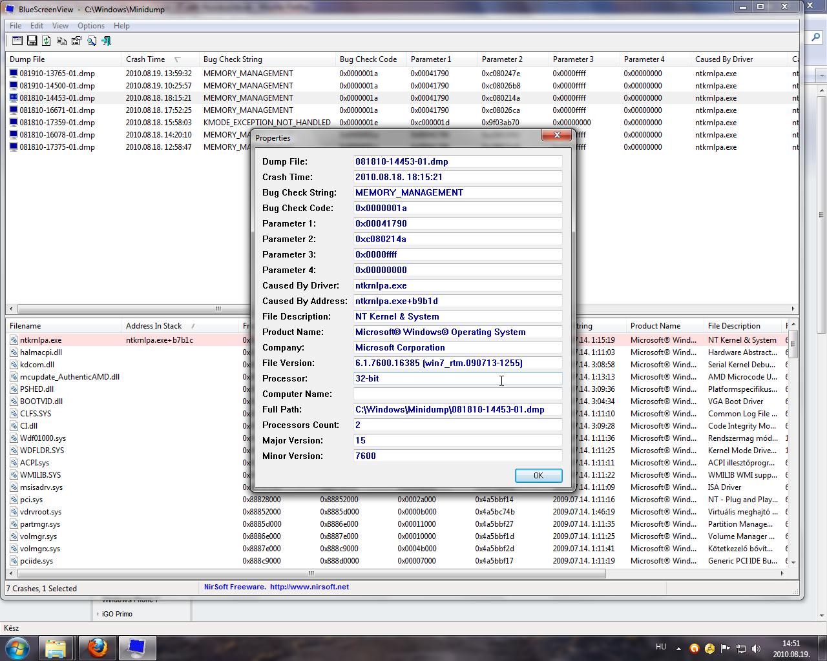Click the orange circular tray icon
The width and height of the screenshot is (827, 661).
[x=695, y=648]
